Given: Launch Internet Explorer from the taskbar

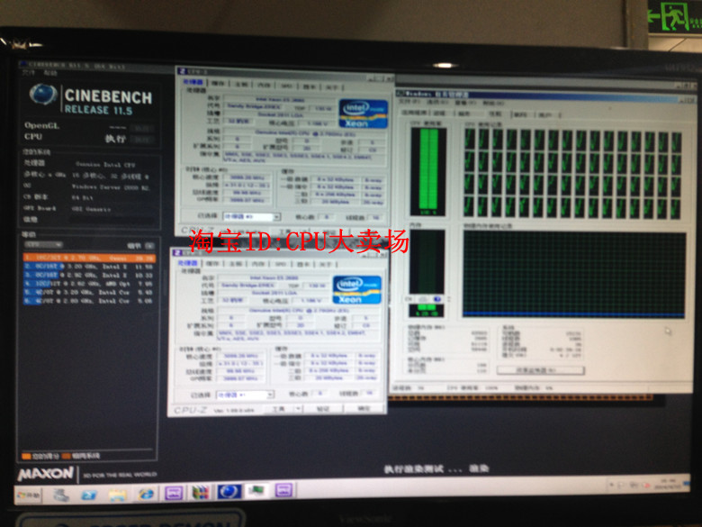Looking at the screenshot, I should click(x=146, y=494).
